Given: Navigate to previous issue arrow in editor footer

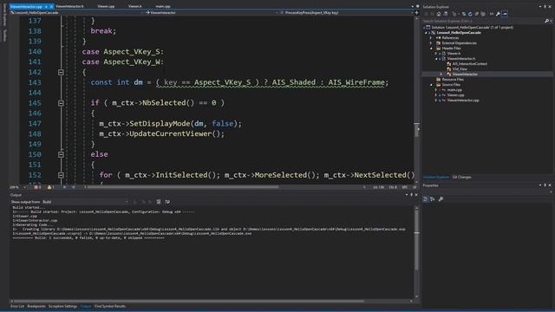Looking at the screenshot, I should 65,187.
